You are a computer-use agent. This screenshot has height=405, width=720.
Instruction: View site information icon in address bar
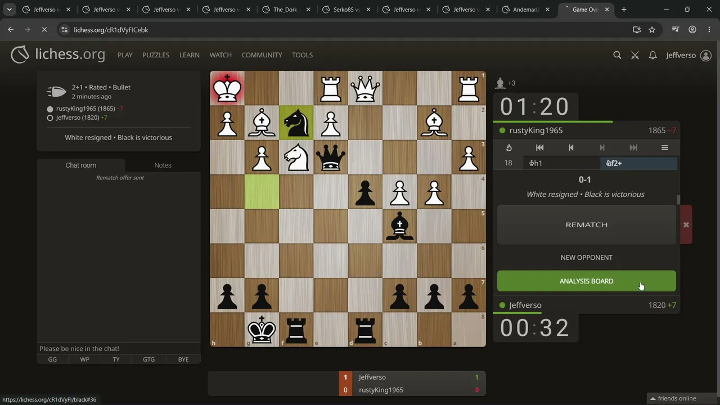click(x=64, y=30)
